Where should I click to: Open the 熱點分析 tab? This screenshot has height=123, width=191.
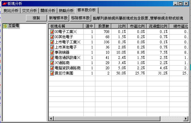point(66,11)
